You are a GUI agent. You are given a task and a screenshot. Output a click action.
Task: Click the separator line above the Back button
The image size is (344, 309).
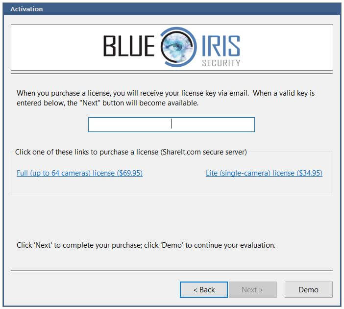172,270
